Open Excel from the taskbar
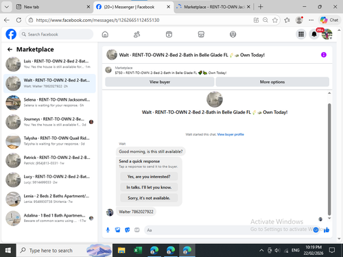 138,250
